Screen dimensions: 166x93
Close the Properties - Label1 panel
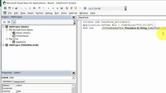(x=74, y=73)
